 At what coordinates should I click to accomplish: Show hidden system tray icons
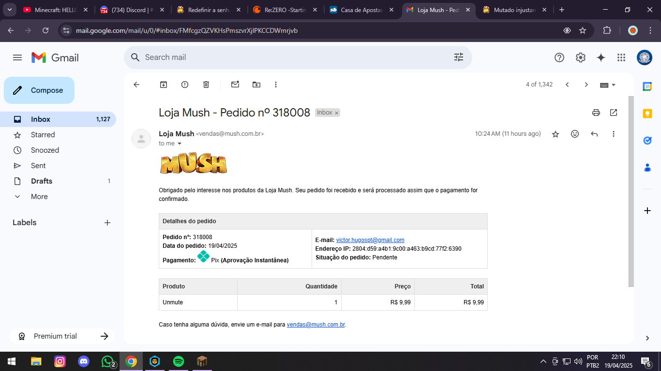coord(543,361)
